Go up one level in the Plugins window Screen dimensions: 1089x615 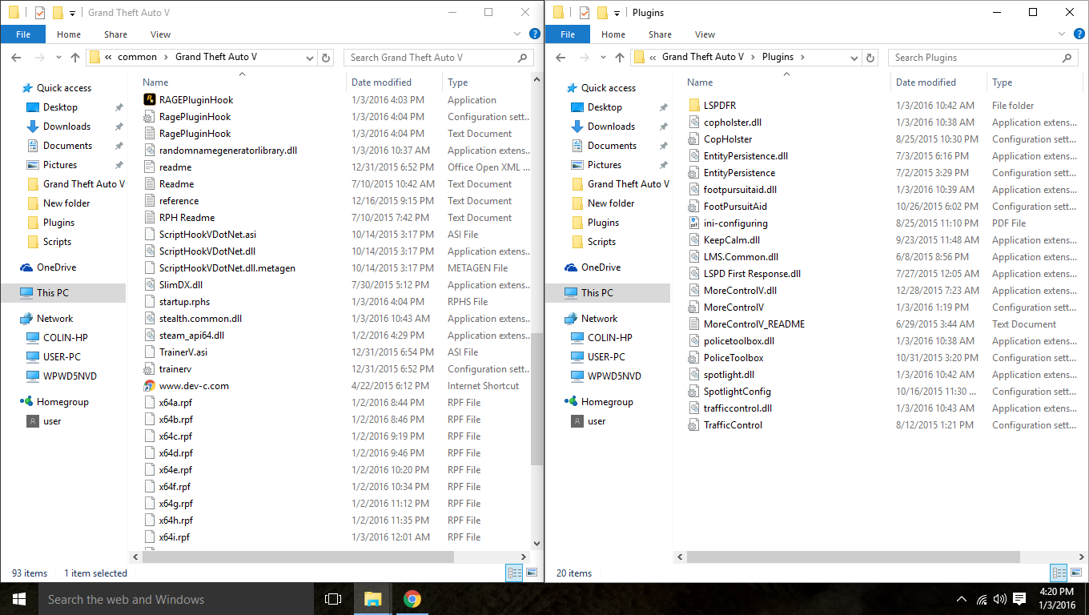620,58
